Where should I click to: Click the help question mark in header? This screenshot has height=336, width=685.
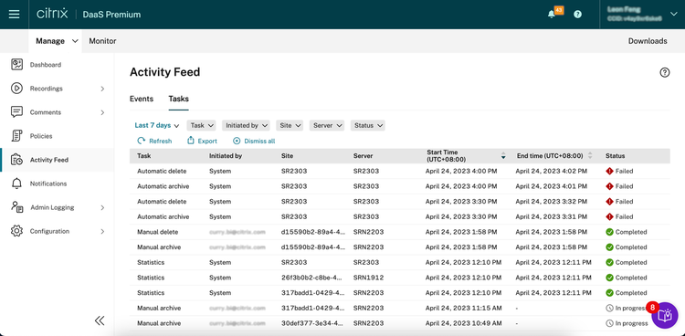[x=577, y=15]
